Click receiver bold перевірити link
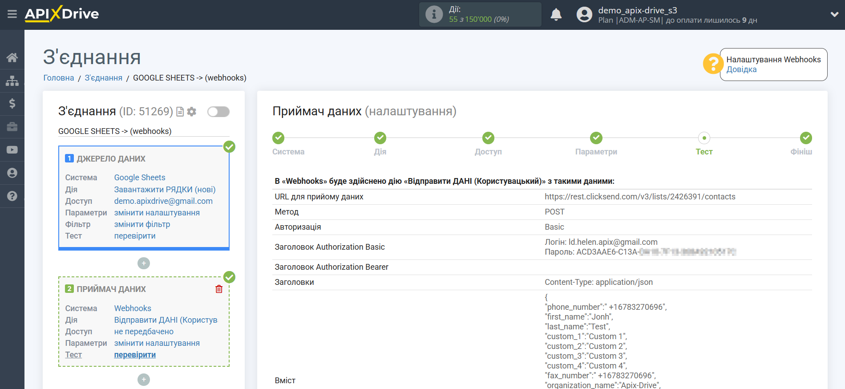This screenshot has height=389, width=845. point(135,355)
